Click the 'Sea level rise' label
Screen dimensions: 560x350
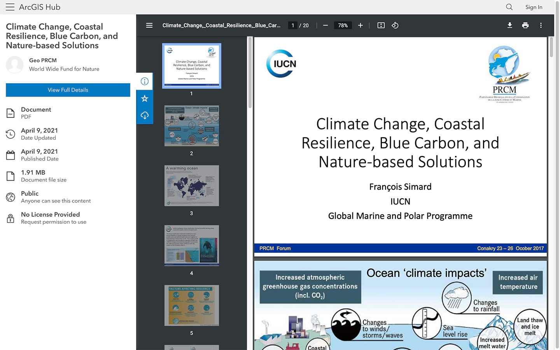coord(455,331)
